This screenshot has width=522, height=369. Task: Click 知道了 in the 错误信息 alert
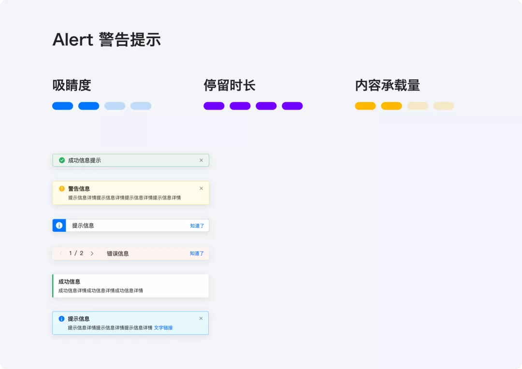click(x=197, y=254)
